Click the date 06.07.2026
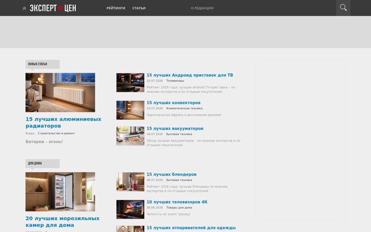 [x=155, y=180]
